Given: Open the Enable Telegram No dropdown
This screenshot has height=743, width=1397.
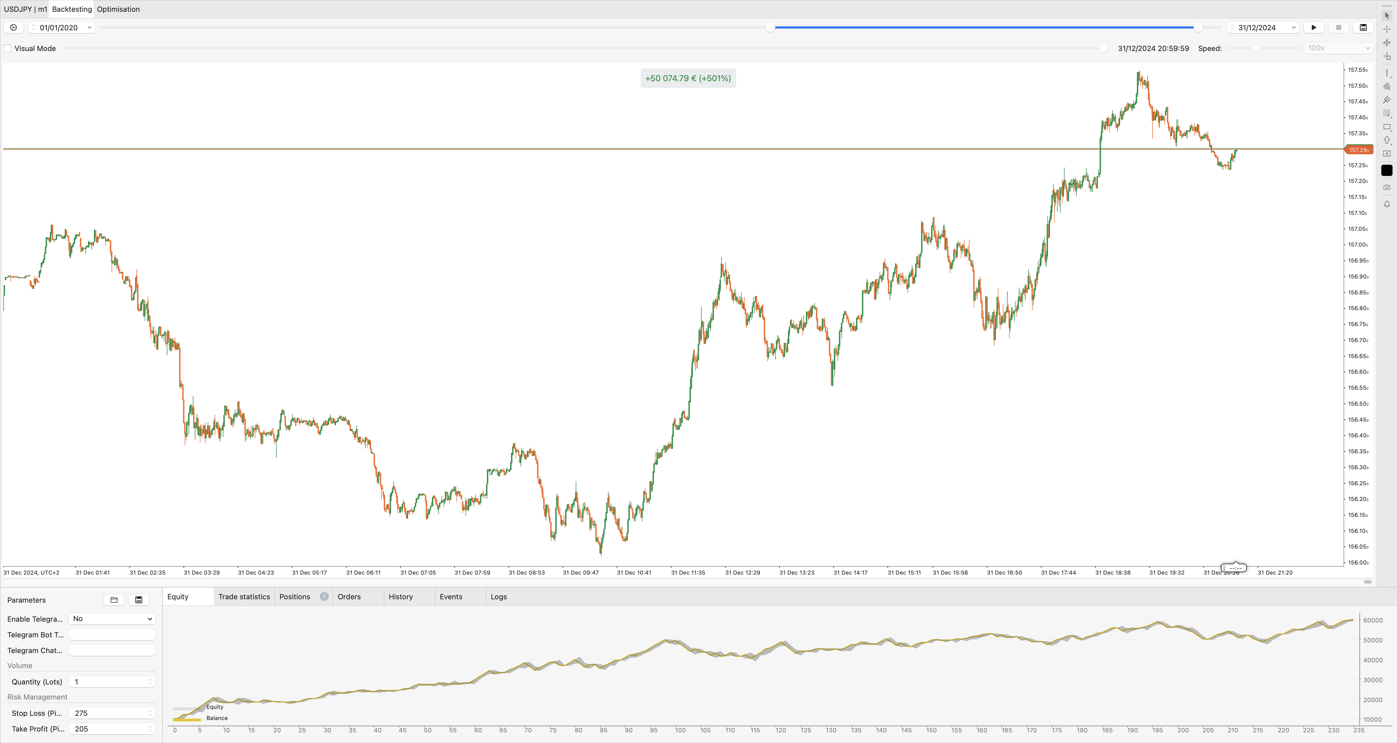Looking at the screenshot, I should 112,619.
